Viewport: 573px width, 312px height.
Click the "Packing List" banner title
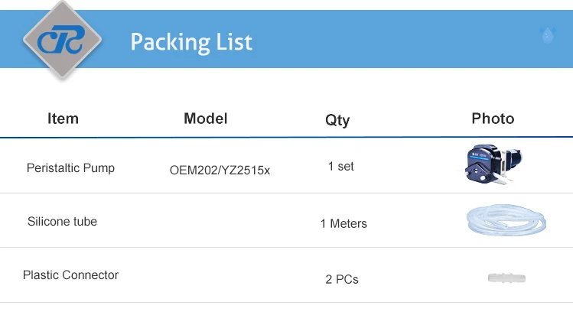191,41
